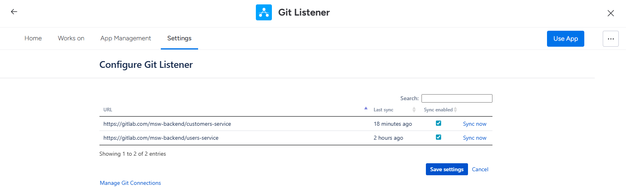Select the Settings tab
The width and height of the screenshot is (626, 192).
(x=179, y=38)
